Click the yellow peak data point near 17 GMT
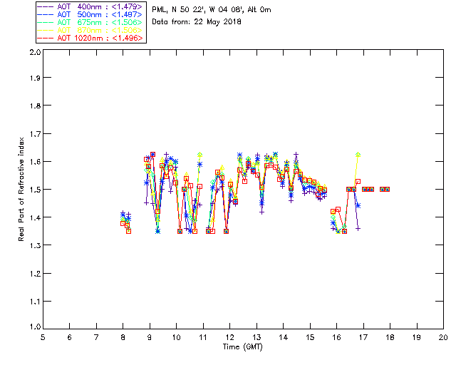456x365 pixels. tap(358, 155)
